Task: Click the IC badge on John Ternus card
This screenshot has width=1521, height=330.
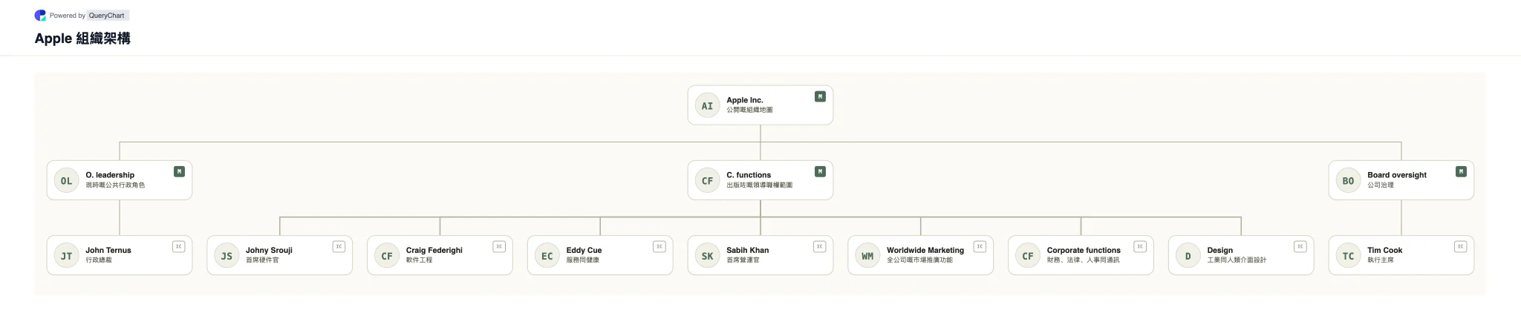Action: coord(178,246)
